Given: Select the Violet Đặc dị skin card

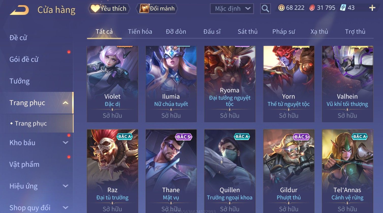Looking at the screenshot, I should 113,84.
